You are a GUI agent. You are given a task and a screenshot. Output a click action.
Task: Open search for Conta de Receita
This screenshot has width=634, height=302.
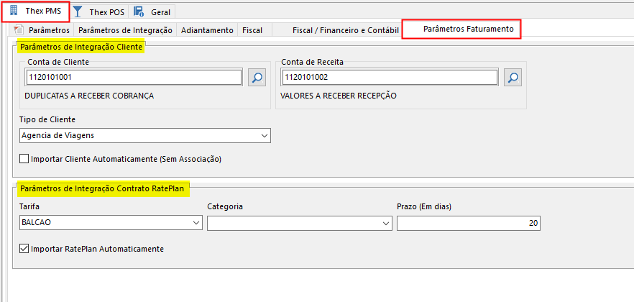tap(512, 77)
